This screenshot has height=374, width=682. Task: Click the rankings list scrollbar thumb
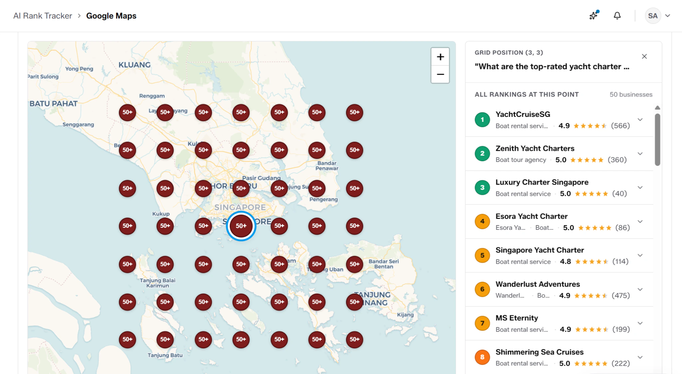click(x=657, y=140)
